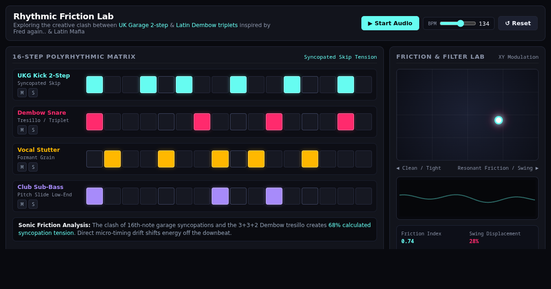Viewport: 551px width, 289px height.
Task: Turn off step 6 of UKG Kick row
Action: click(184, 85)
